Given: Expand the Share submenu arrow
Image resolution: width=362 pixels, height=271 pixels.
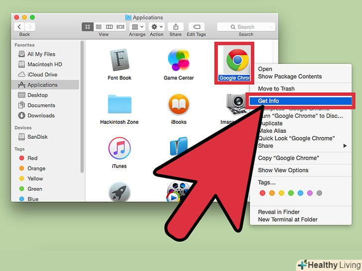Looking at the screenshot, I should click(x=345, y=146).
